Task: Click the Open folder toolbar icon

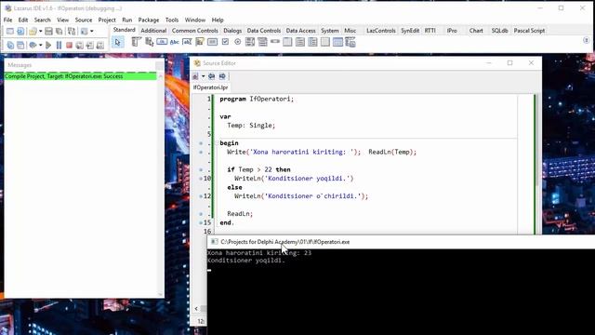Action: point(33,31)
